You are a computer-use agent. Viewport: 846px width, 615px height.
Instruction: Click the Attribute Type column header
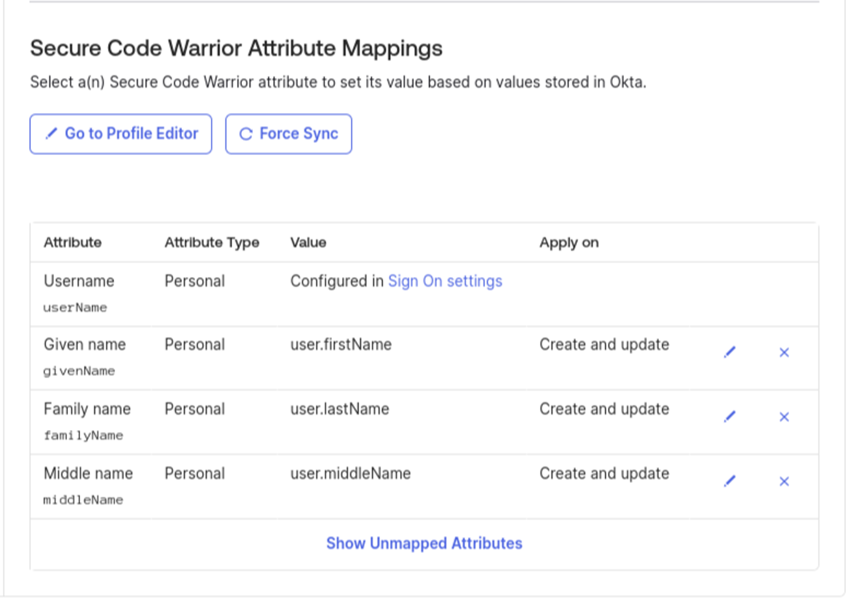coord(212,242)
